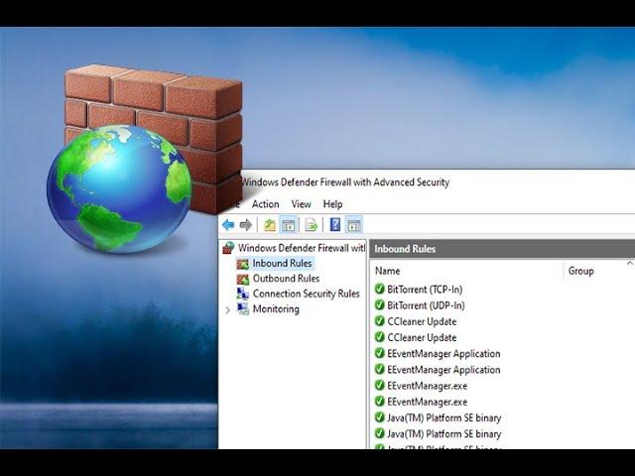
Task: Click green check icon of first EEventManager.exe
Action: point(379,385)
